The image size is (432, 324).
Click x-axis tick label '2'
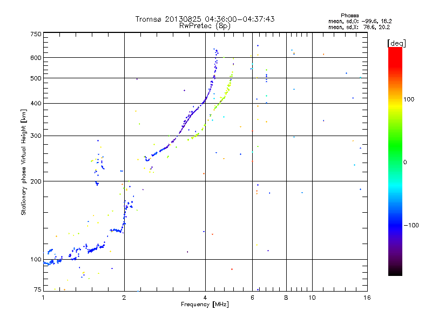point(124,298)
